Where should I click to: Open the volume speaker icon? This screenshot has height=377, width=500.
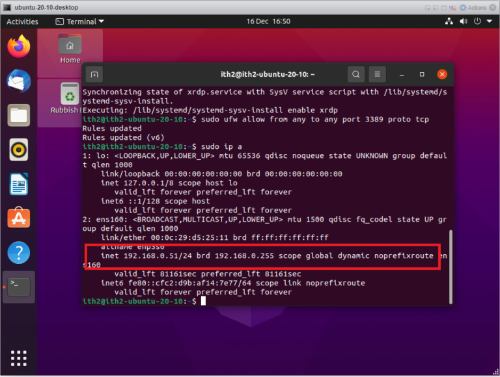pyautogui.click(x=464, y=21)
